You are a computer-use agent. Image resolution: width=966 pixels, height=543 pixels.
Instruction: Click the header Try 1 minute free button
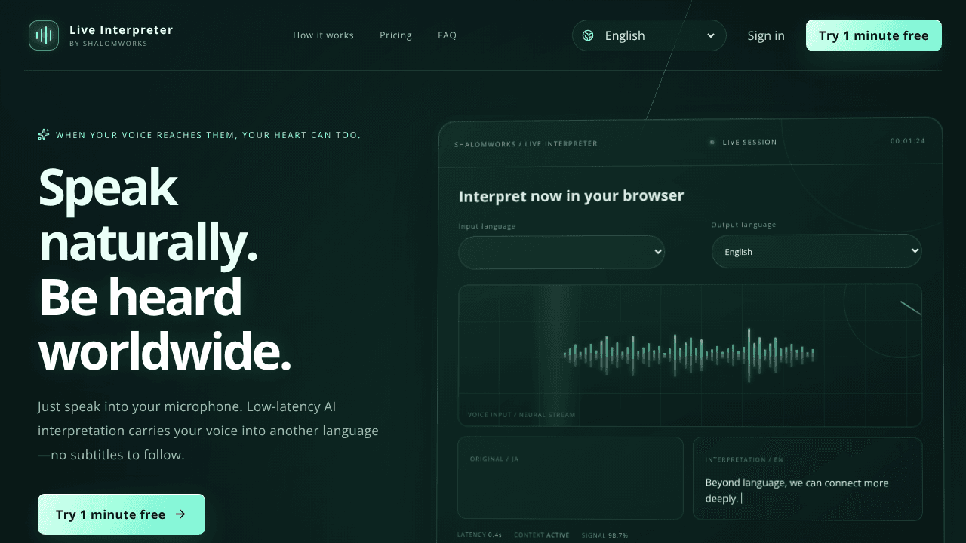coord(874,35)
